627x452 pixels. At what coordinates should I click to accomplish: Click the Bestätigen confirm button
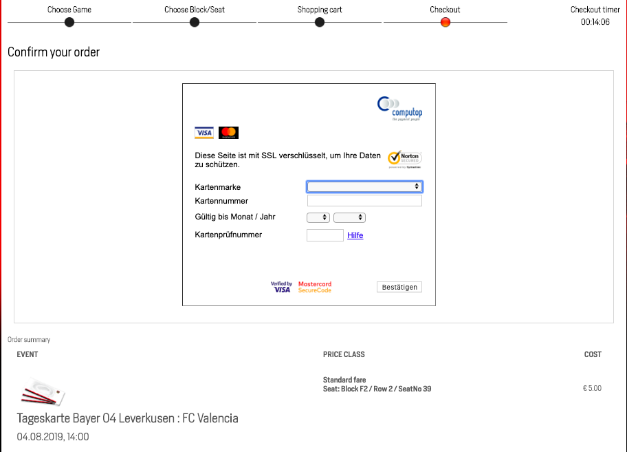tap(399, 287)
